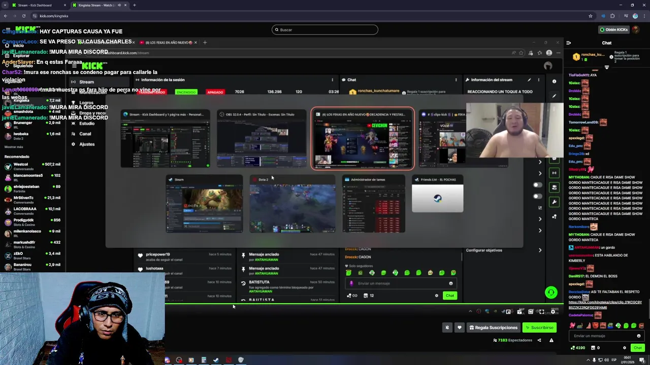Open the browser tab search dropdown
This screenshot has height=365, width=650.
pos(5,5)
